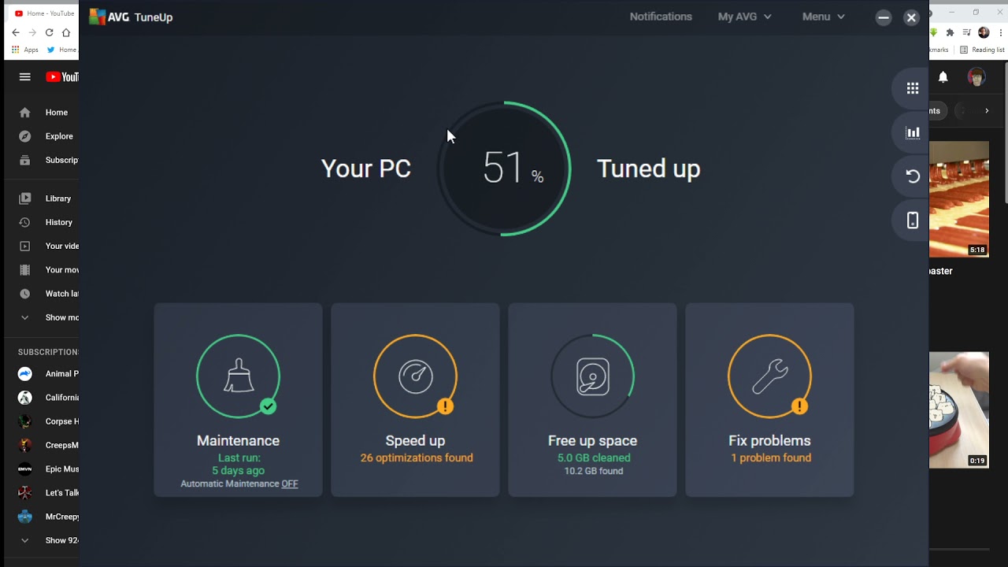Click the AVG TuneUp logo

pos(131,17)
